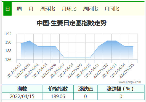This screenshot has height=102, width=146.
Task: Click the 2022/04/12 x-axis label
Action: [100, 71]
